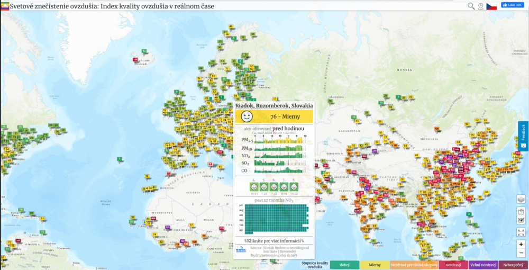Image resolution: width=529 pixels, height=270 pixels.
Task: Click the site logo in the header
Action: point(5,5)
